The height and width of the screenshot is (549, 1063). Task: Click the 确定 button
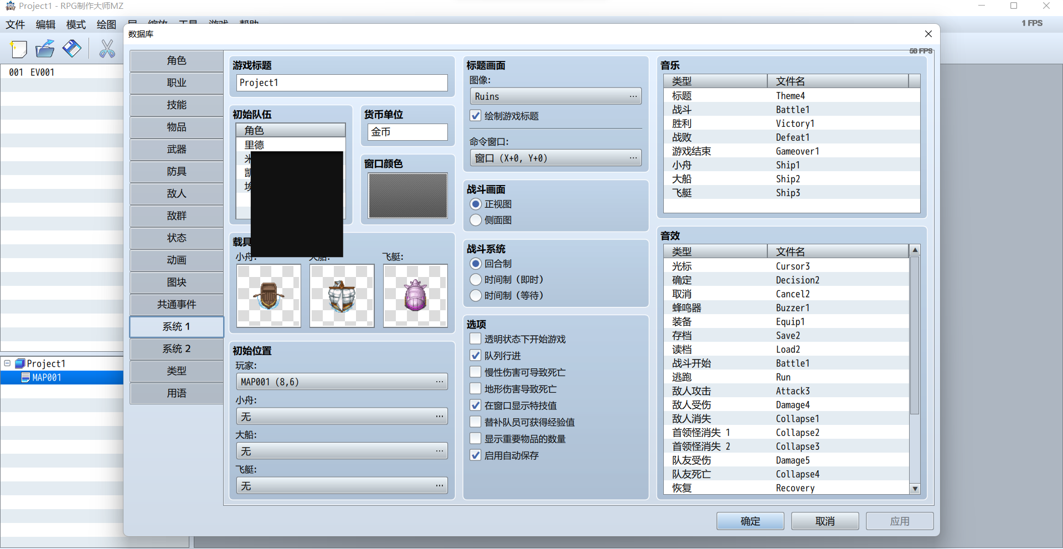(750, 521)
